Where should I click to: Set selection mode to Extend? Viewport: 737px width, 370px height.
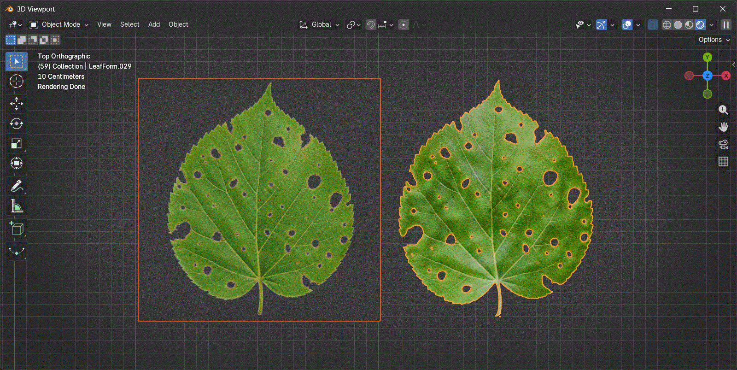click(22, 40)
